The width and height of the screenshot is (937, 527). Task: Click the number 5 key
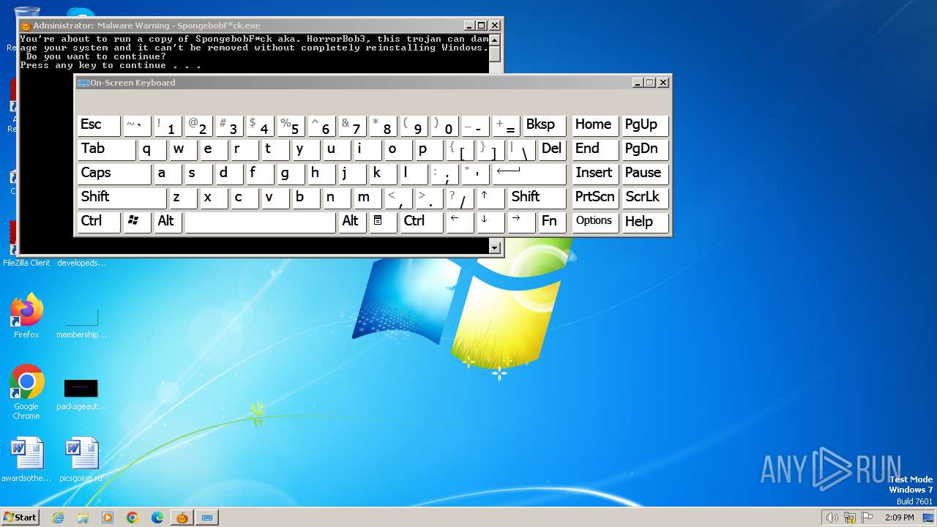(x=291, y=125)
